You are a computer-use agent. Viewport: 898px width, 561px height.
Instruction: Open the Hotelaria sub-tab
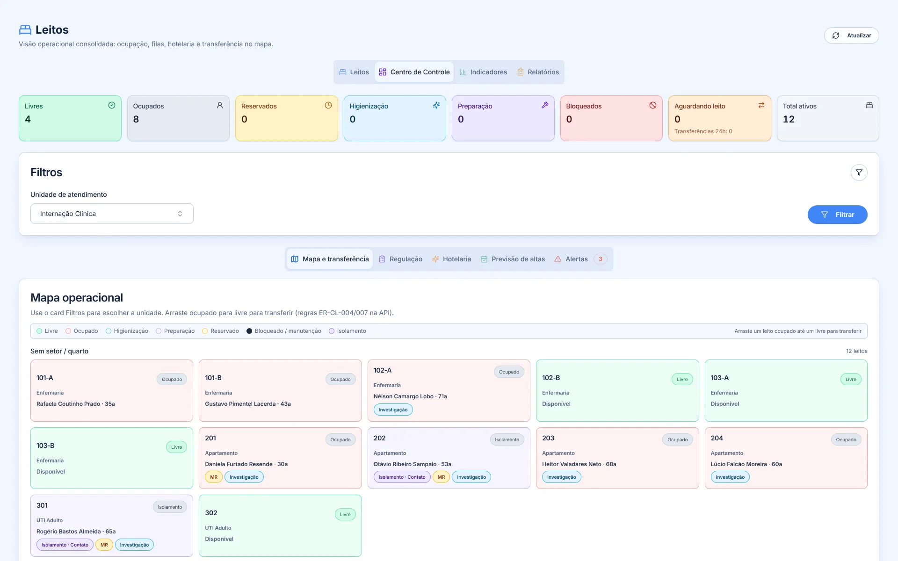tap(451, 259)
